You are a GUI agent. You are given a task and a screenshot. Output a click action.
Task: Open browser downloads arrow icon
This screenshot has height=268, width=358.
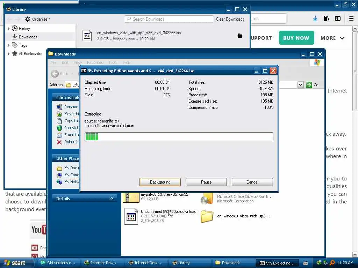click(x=315, y=19)
